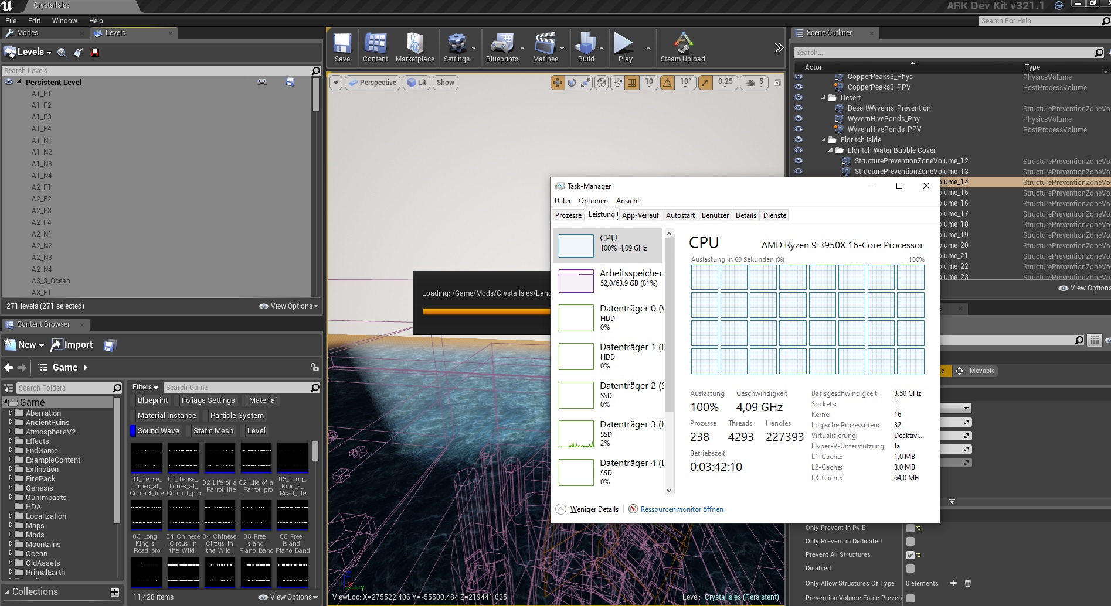Open the File menu
The image size is (1111, 606).
[11, 20]
